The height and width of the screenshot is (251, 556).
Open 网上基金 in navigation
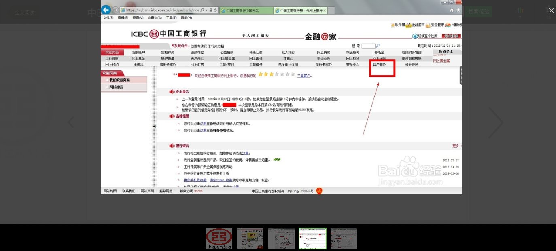pyautogui.click(x=138, y=59)
